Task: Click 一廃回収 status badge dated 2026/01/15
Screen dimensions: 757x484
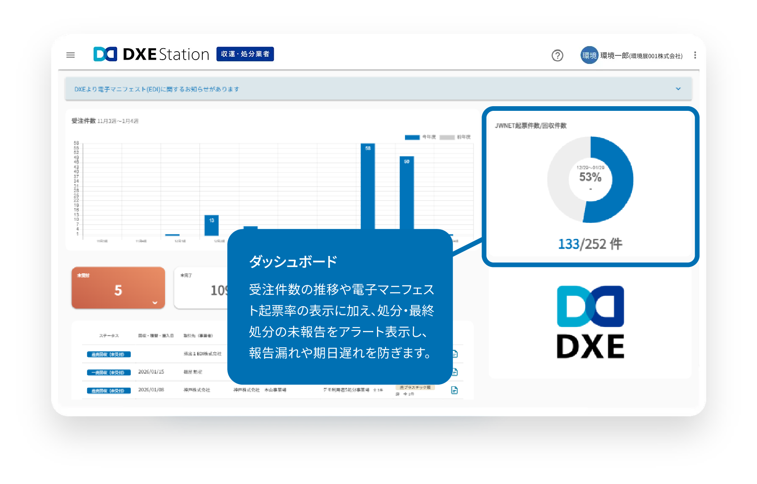Action: (x=109, y=373)
